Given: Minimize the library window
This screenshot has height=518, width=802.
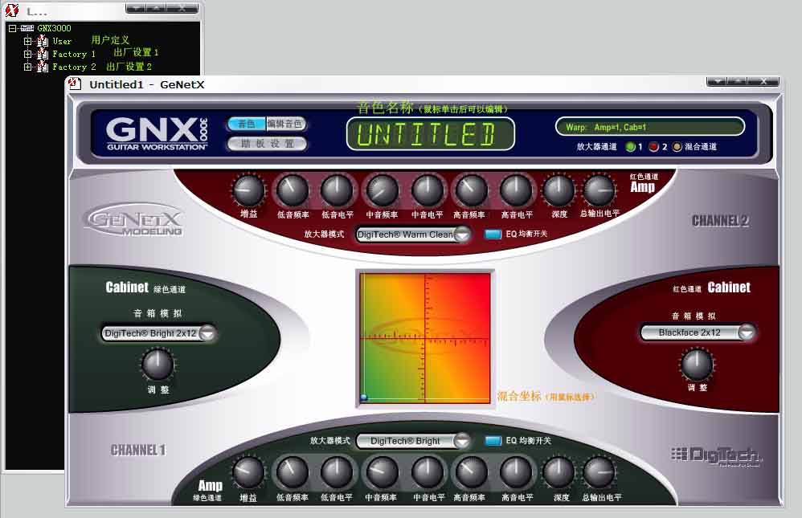Looking at the screenshot, I should pyautogui.click(x=136, y=8).
